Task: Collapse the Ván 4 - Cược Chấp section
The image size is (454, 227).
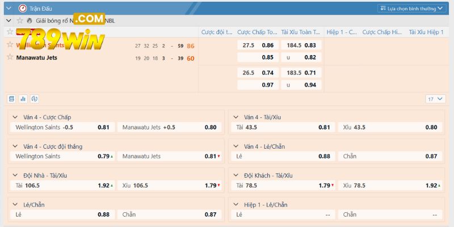Action: point(15,117)
